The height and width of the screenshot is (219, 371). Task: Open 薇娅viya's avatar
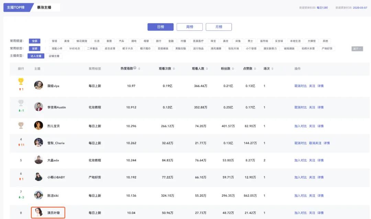coord(38,85)
